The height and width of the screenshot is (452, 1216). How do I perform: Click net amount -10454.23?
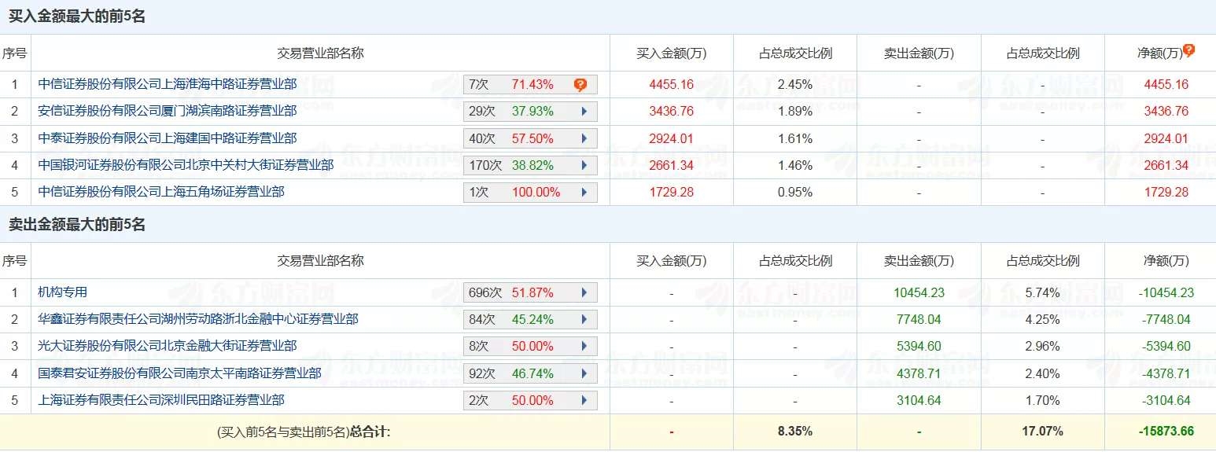(1166, 292)
